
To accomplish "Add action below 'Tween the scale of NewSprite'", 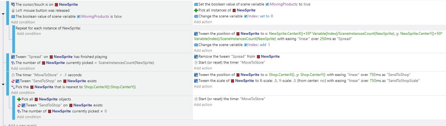I will (x=203, y=87).
